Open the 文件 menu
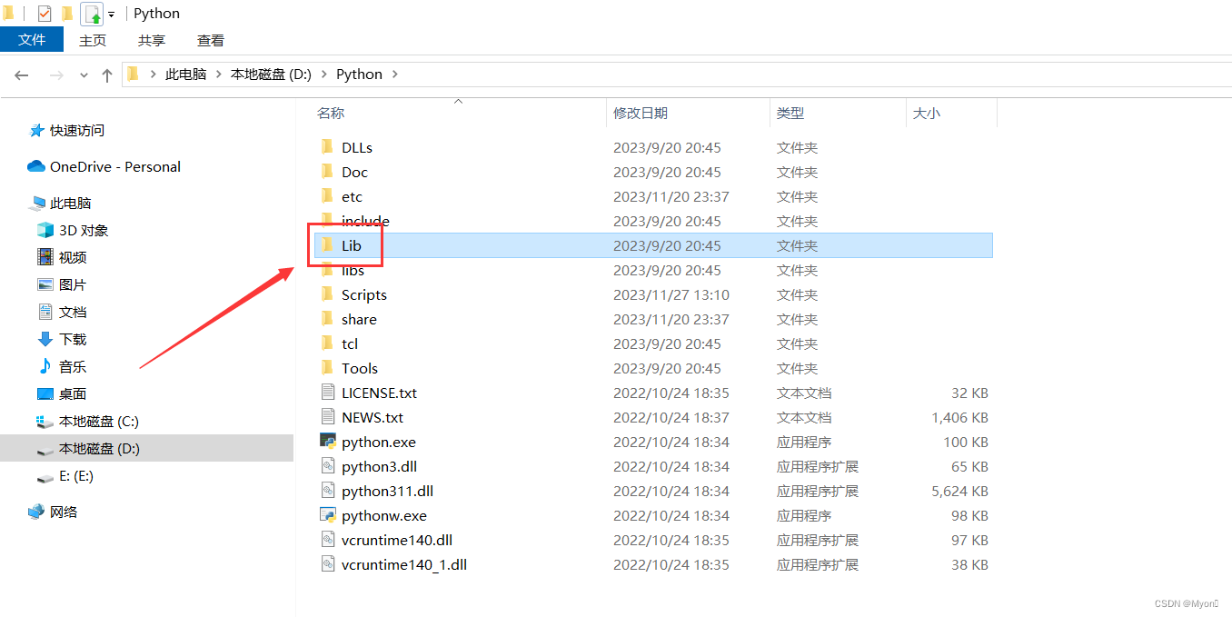Viewport: 1232px width, 617px height. click(32, 40)
